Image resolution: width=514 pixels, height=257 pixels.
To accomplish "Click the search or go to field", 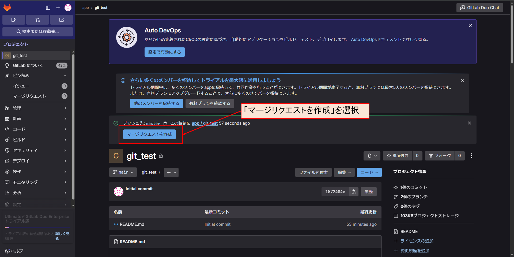I will click(x=37, y=32).
